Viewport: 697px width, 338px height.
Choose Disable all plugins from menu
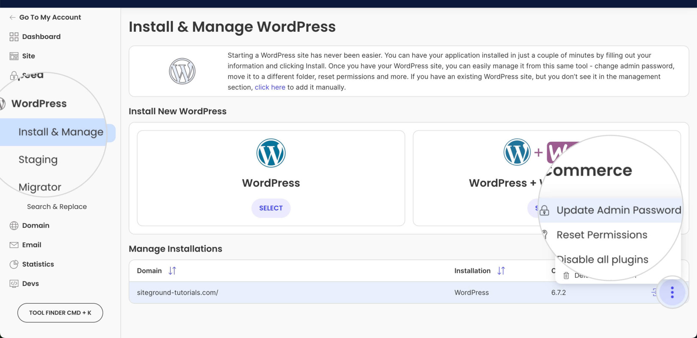pos(603,259)
